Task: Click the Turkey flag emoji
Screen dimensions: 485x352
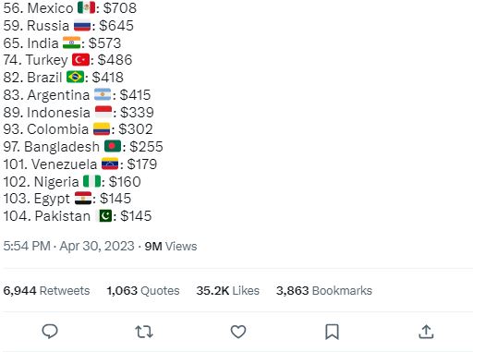Action: point(80,60)
